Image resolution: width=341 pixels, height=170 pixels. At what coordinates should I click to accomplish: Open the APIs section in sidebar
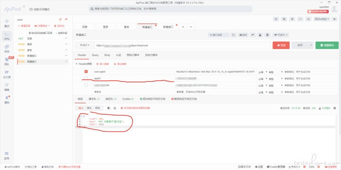point(7,36)
